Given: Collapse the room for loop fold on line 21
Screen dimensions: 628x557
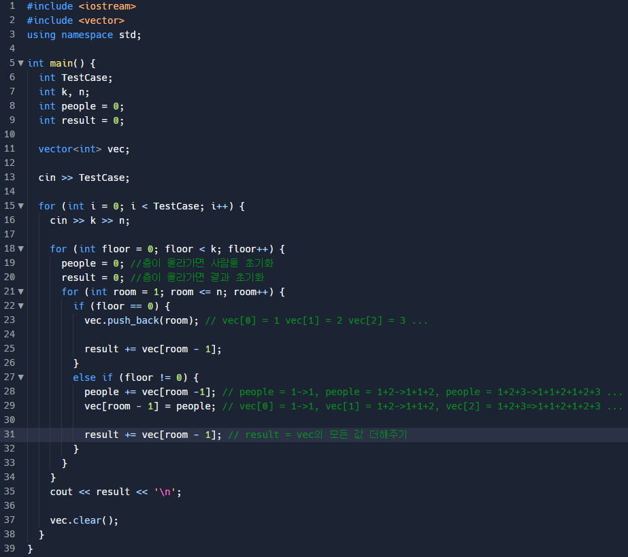Looking at the screenshot, I should coord(21,292).
